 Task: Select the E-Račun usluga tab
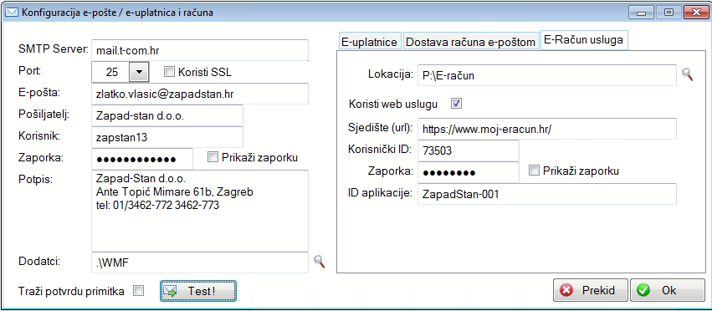click(584, 40)
